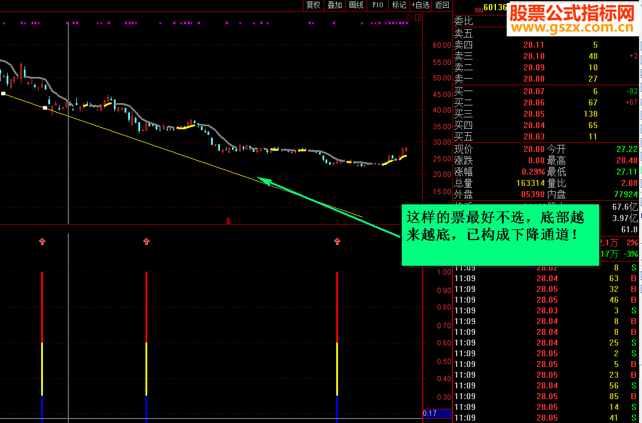642x423 pixels.
Task: Click the 67.6亿 market value figure
Action: 625,207
